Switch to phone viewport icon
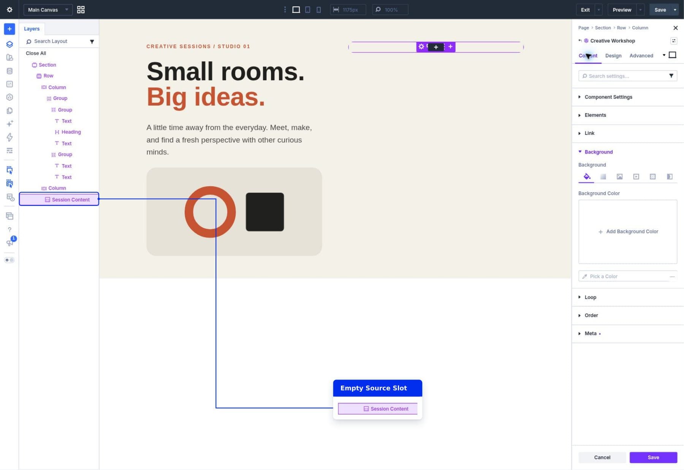 [x=318, y=9]
